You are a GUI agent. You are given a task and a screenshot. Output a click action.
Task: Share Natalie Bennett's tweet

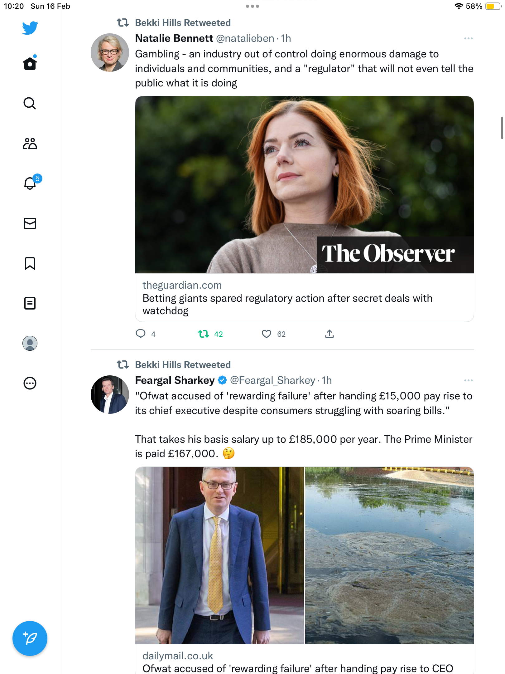click(x=329, y=334)
